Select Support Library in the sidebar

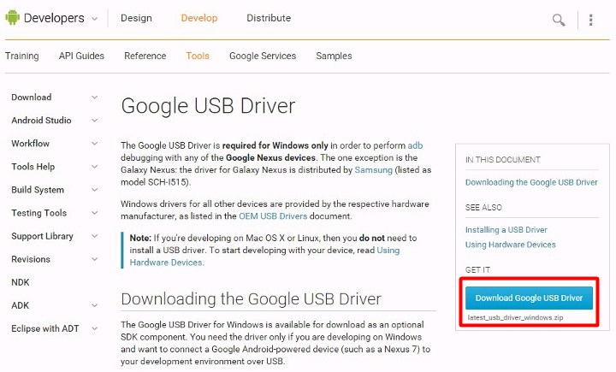[43, 236]
